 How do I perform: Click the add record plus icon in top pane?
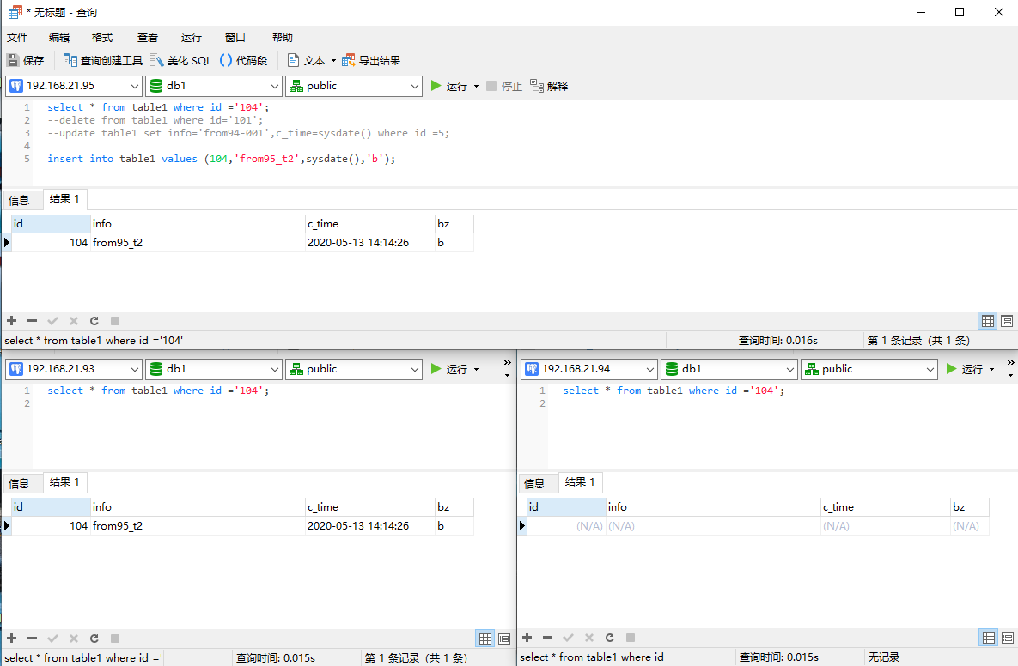pyautogui.click(x=12, y=321)
